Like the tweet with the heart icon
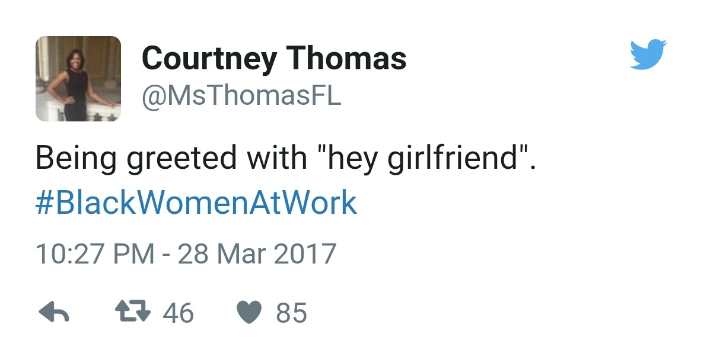Image resolution: width=707 pixels, height=350 pixels. pyautogui.click(x=249, y=313)
